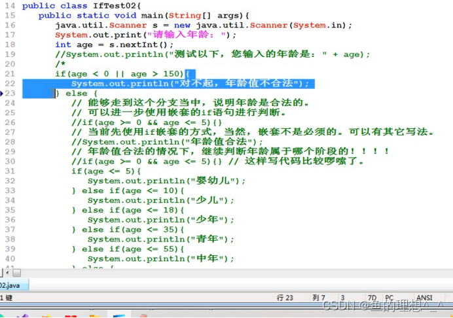
Task: Click the current-line marker beside line 23
Action: click(x=1, y=94)
